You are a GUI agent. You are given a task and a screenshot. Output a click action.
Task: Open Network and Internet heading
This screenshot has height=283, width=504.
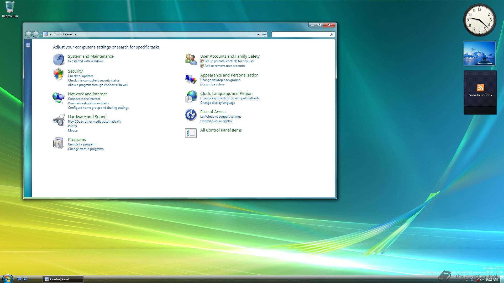pyautogui.click(x=87, y=94)
